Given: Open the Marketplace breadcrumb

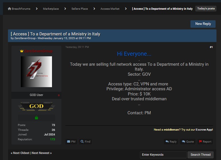Looking at the screenshot, I should tap(51, 9).
